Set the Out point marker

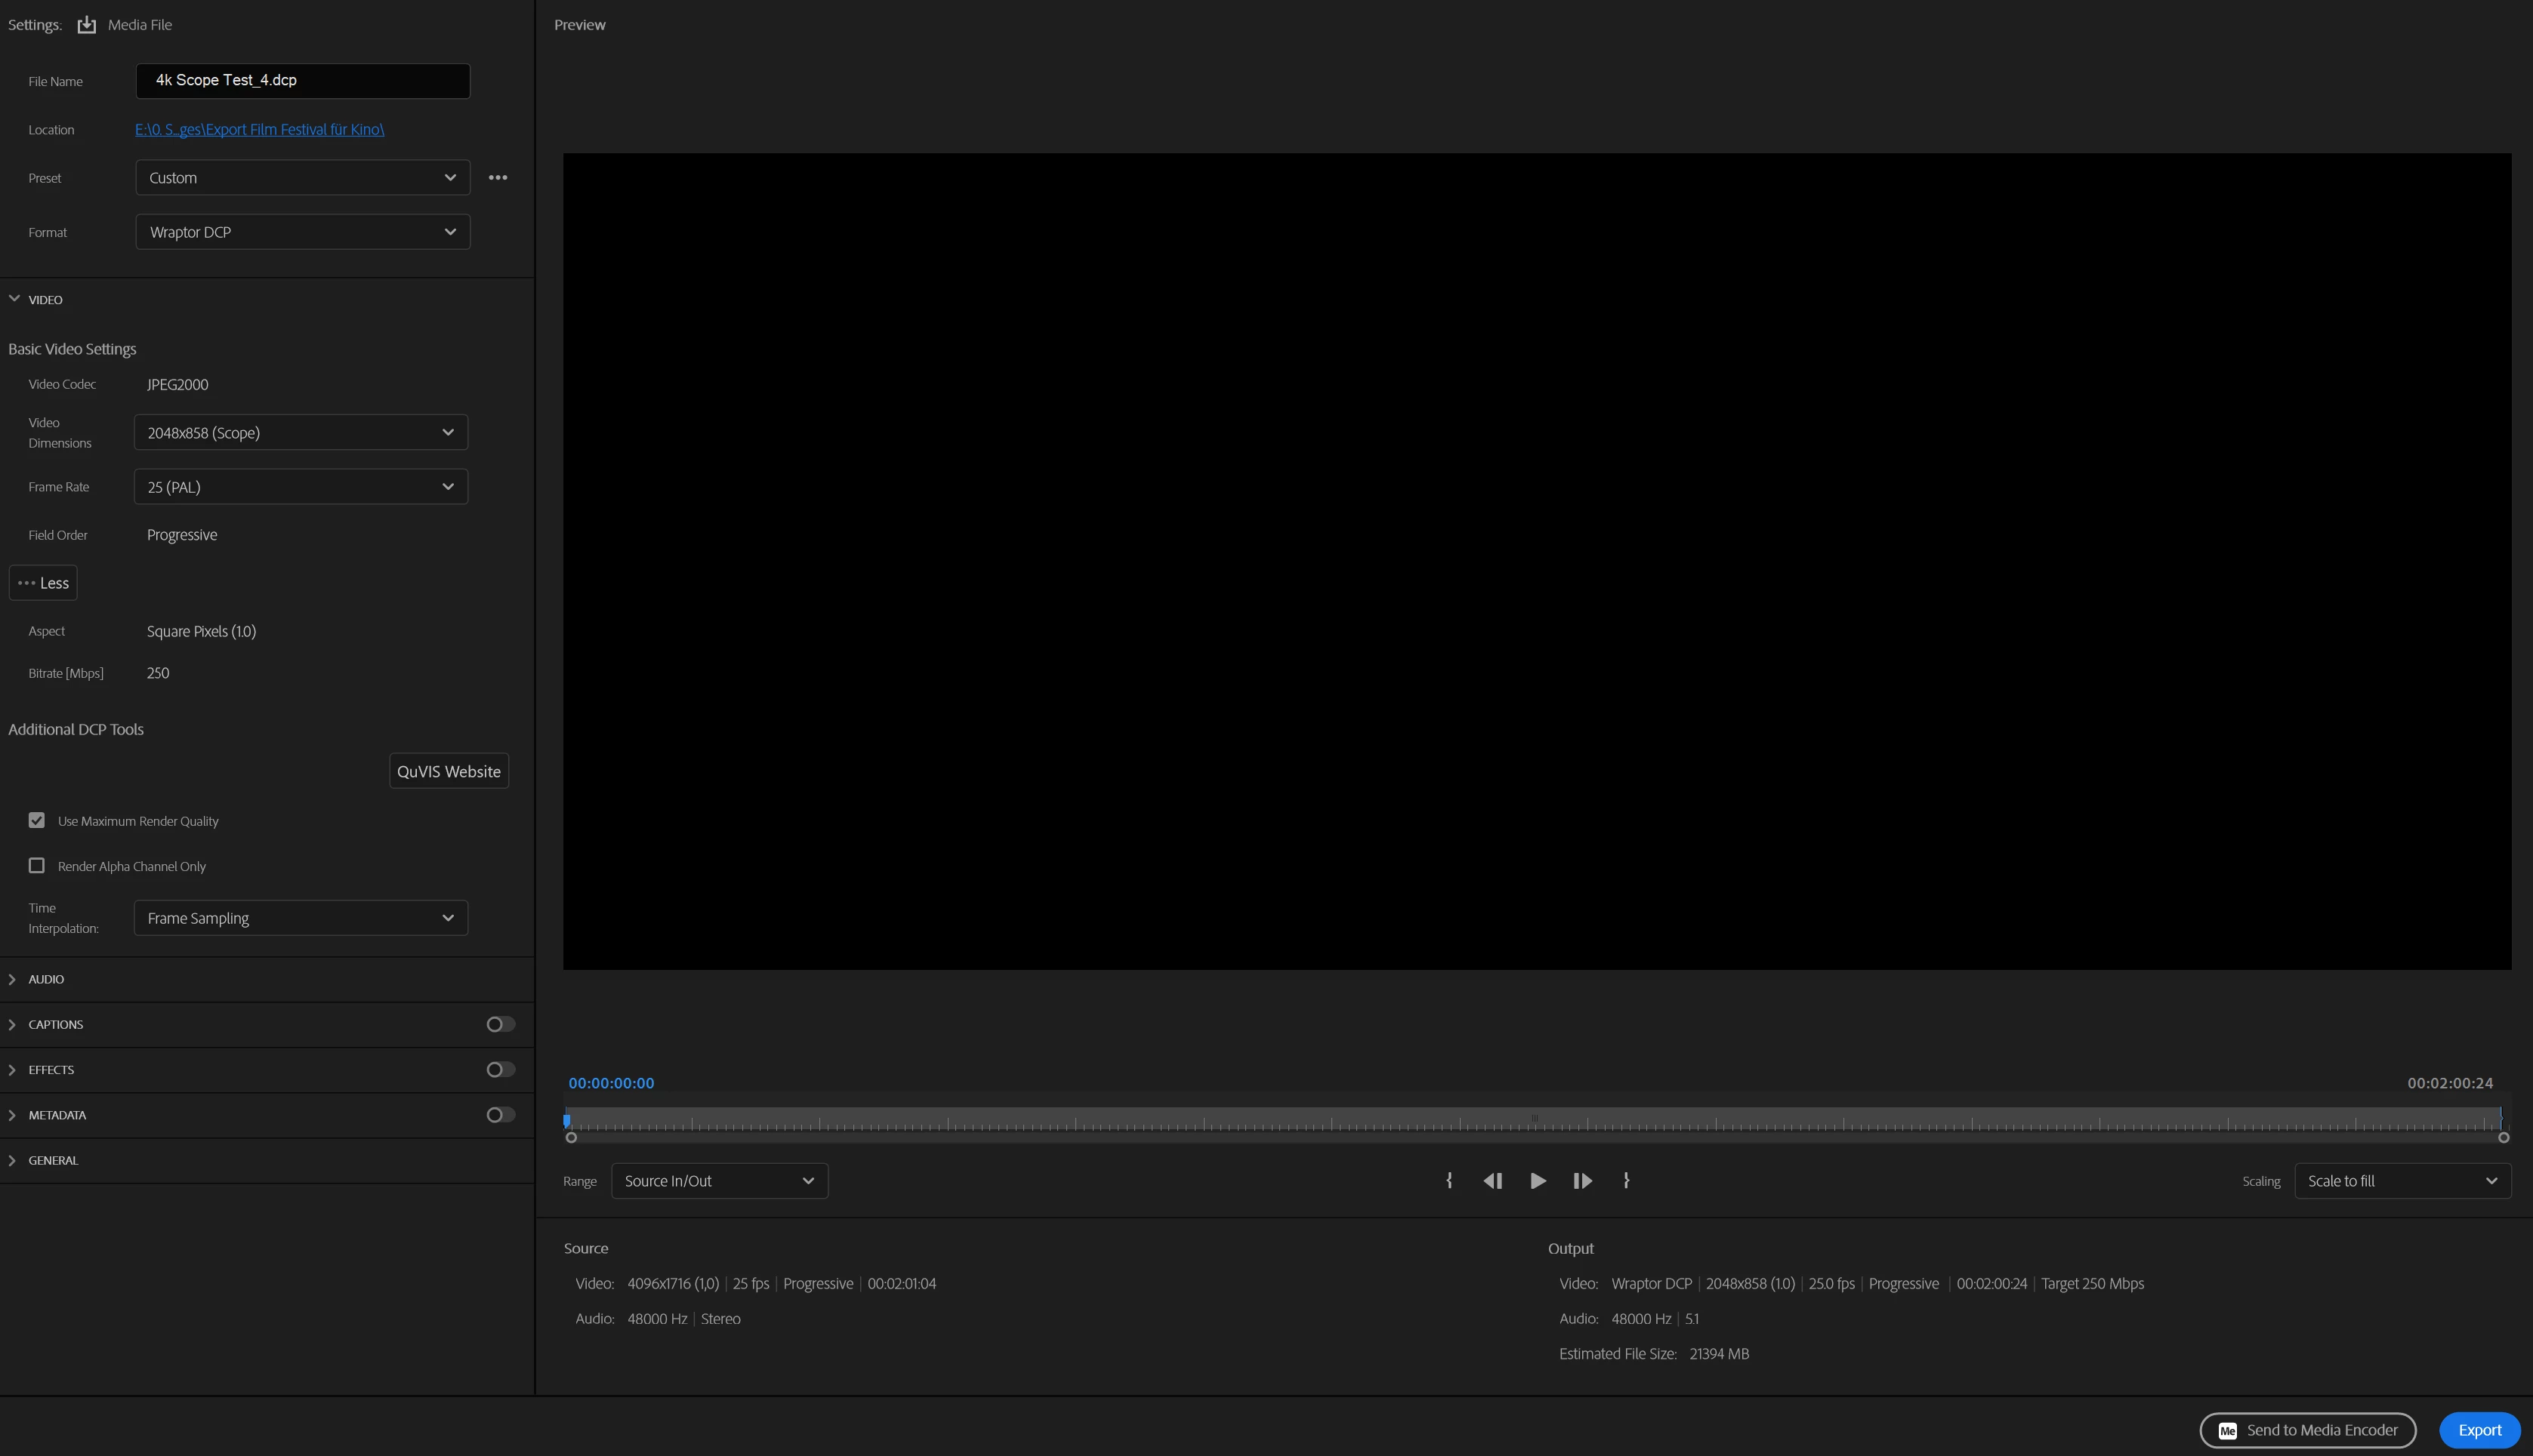pyautogui.click(x=1627, y=1181)
